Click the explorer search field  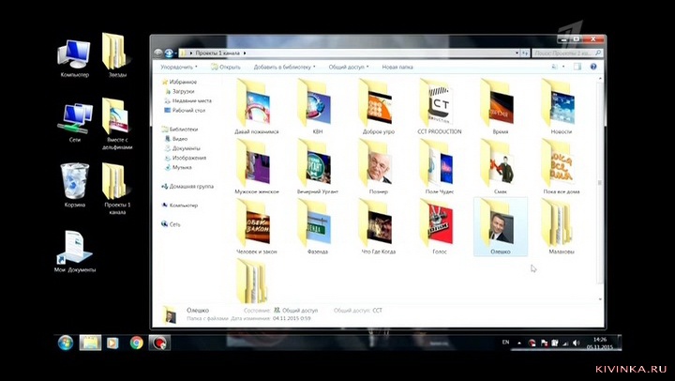pos(560,53)
